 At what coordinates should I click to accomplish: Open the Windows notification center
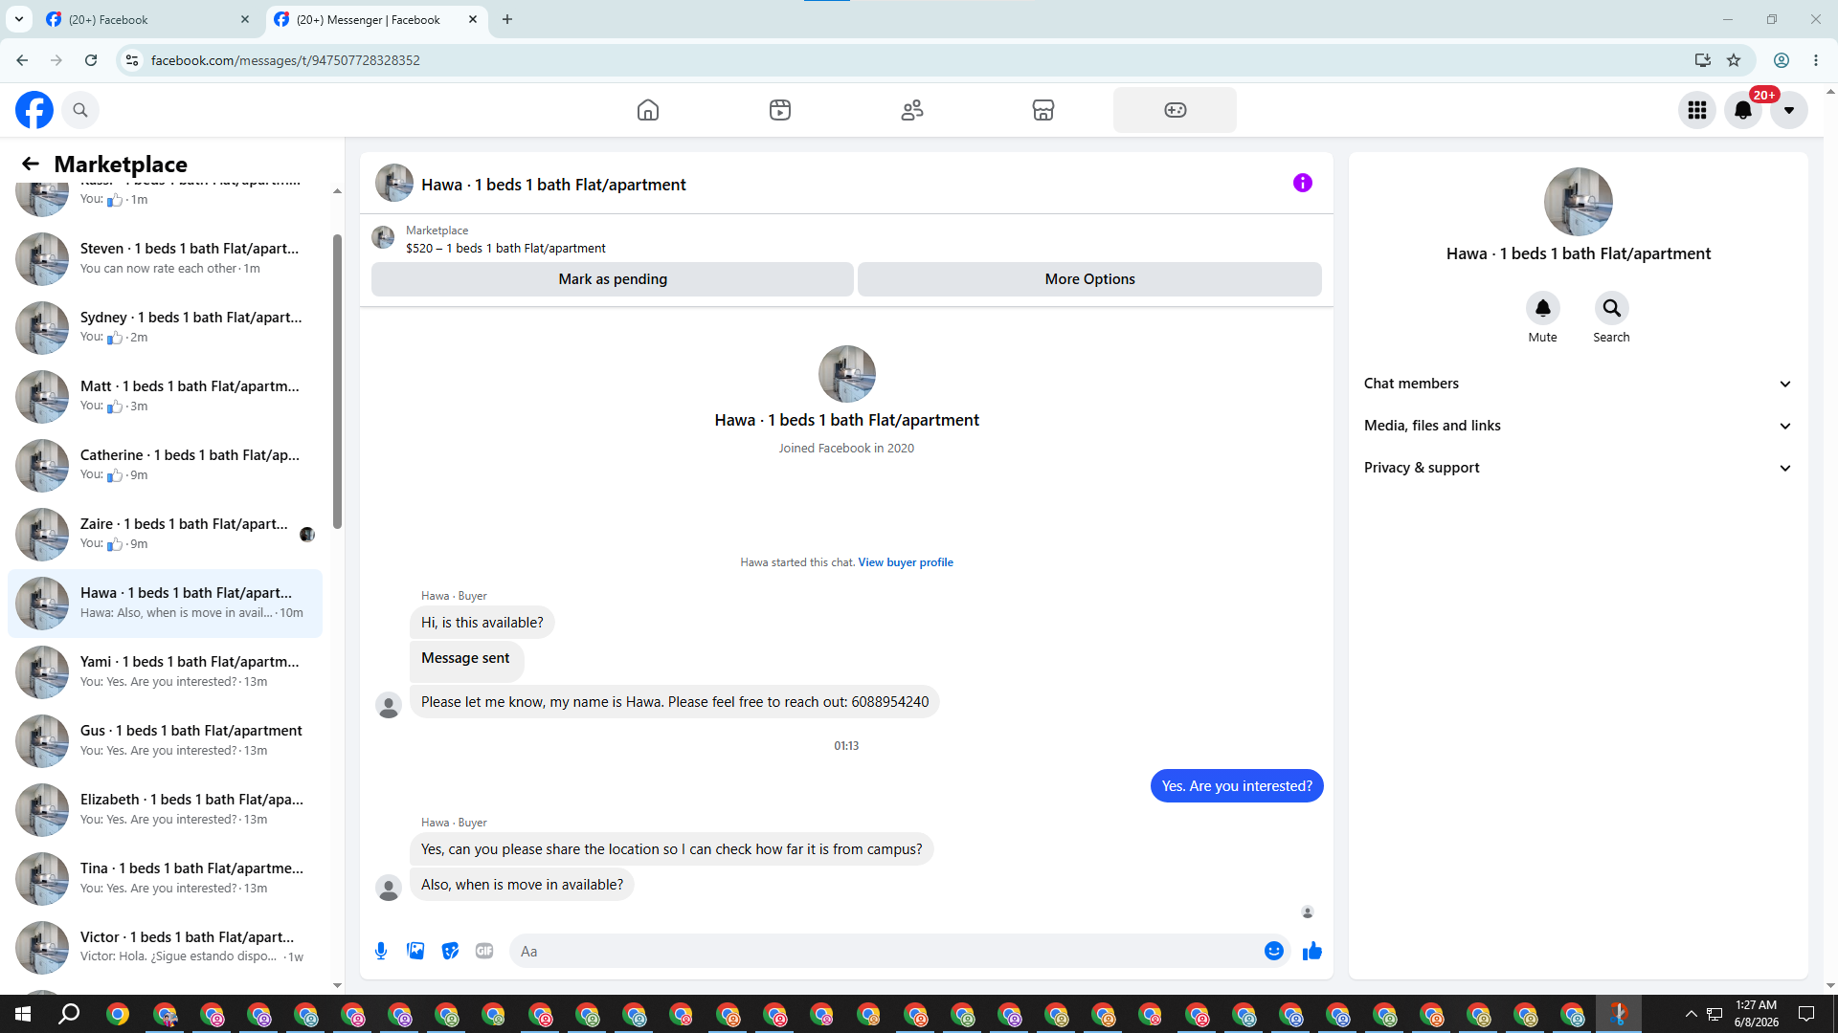pyautogui.click(x=1806, y=1014)
